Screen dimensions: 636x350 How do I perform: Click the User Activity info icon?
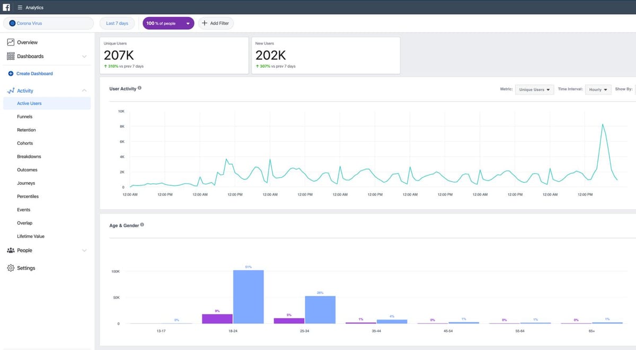139,88
